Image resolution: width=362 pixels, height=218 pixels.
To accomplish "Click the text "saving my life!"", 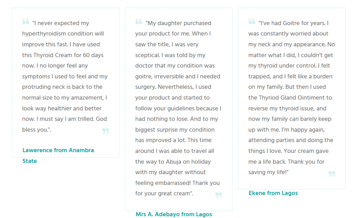I will [x=268, y=172].
